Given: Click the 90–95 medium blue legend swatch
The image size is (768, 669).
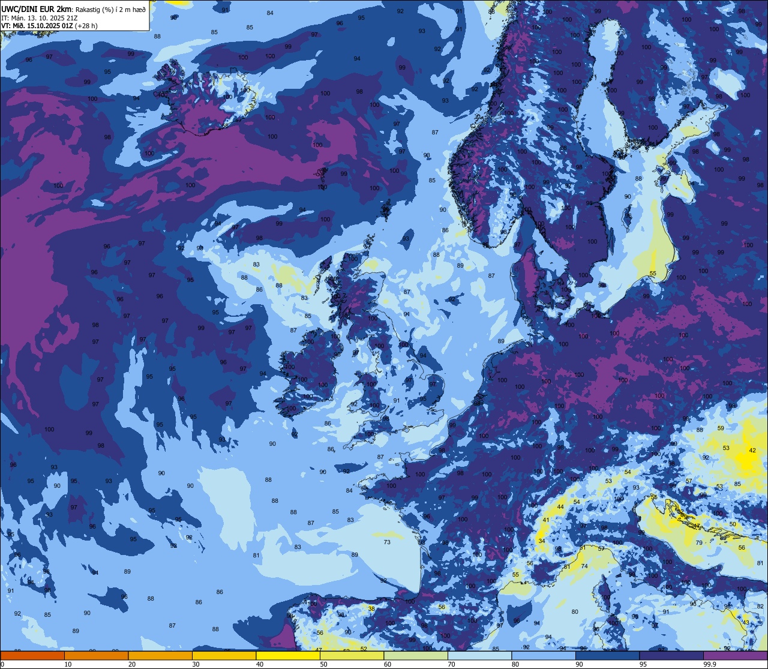Looking at the screenshot, I should coord(607,655).
